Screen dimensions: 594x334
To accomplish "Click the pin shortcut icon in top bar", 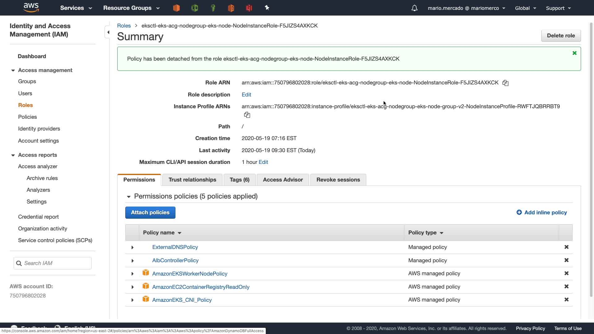I will pyautogui.click(x=267, y=8).
